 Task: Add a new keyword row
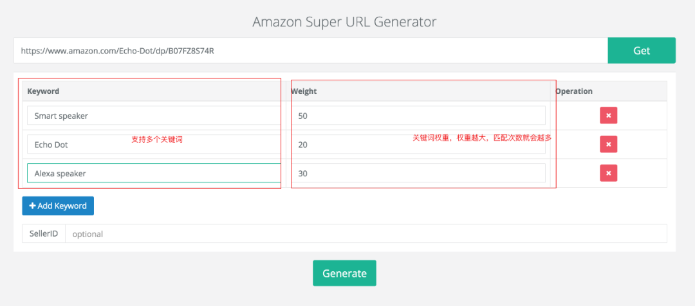(x=58, y=206)
